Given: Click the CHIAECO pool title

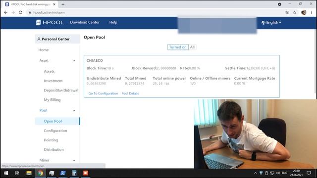Looking at the screenshot, I should (95, 60).
